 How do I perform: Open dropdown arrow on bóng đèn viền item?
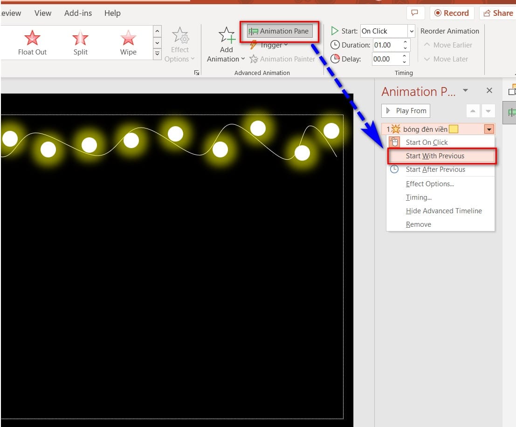(489, 129)
